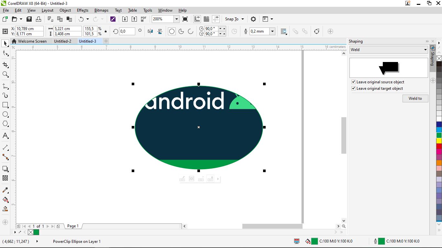
Task: Switch to the Untitled-2 document tab
Action: [63, 41]
